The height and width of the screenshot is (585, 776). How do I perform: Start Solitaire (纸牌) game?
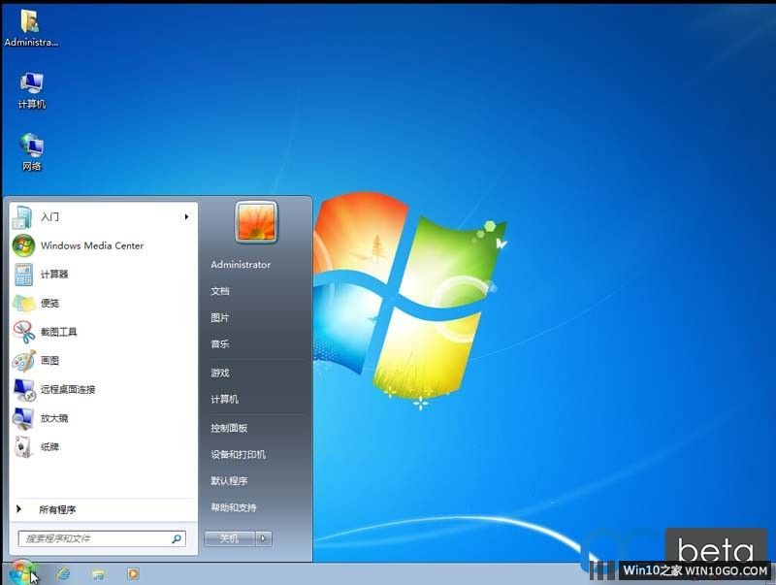49,447
